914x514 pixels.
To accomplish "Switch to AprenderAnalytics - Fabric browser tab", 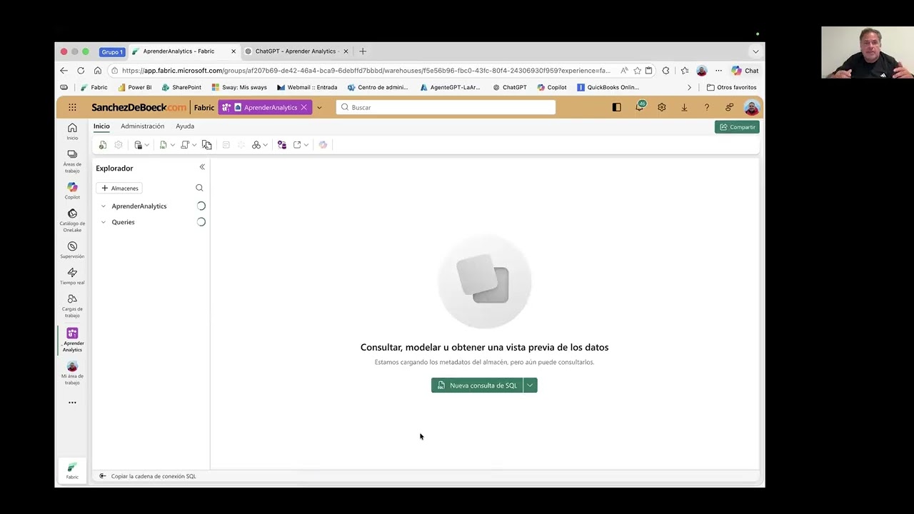I will click(184, 51).
